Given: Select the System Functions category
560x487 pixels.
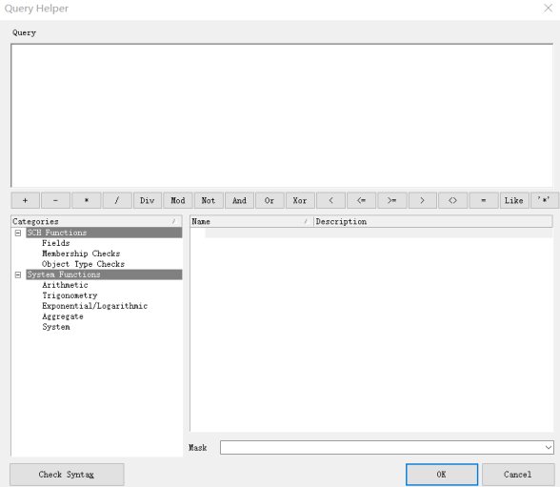Looking at the screenshot, I should (104, 274).
